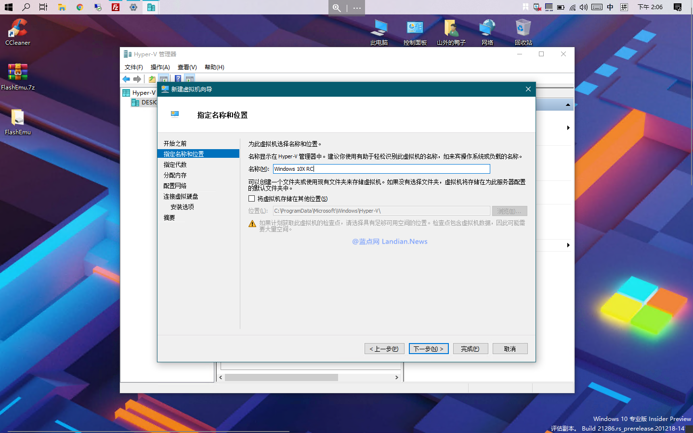Collapse the Actions pane section arrow
693x433 pixels.
point(568,104)
